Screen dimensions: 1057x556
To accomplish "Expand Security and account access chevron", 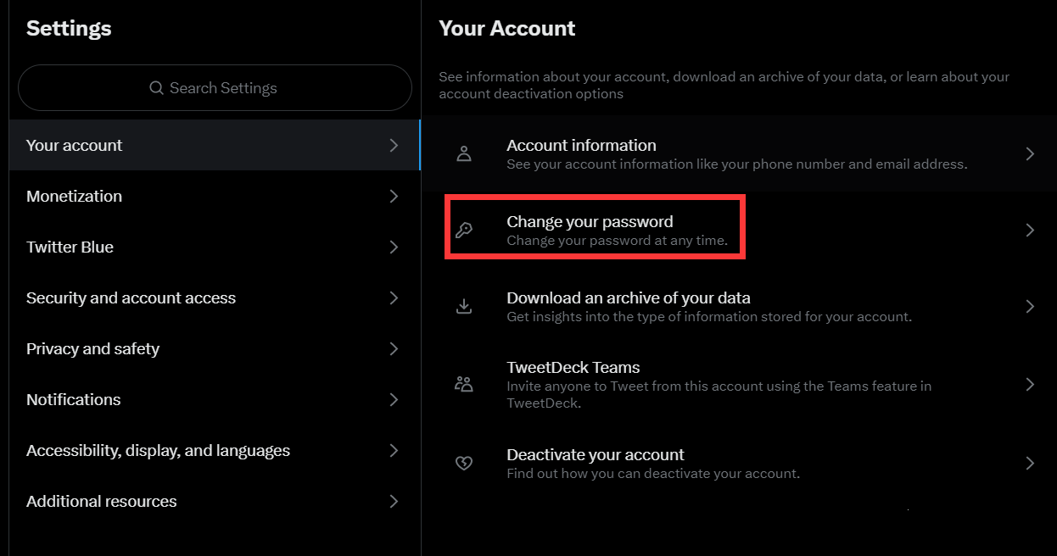I will (x=394, y=298).
